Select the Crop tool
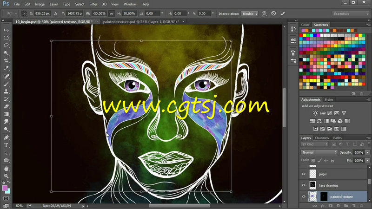 pyautogui.click(x=6, y=60)
